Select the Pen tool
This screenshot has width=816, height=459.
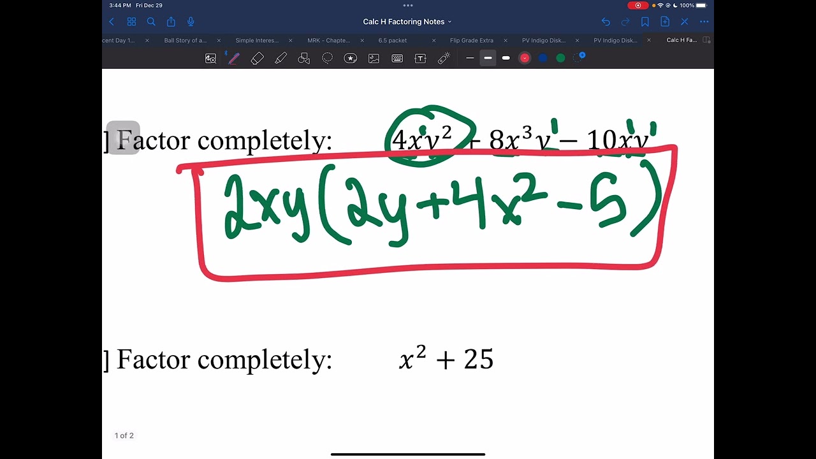233,59
